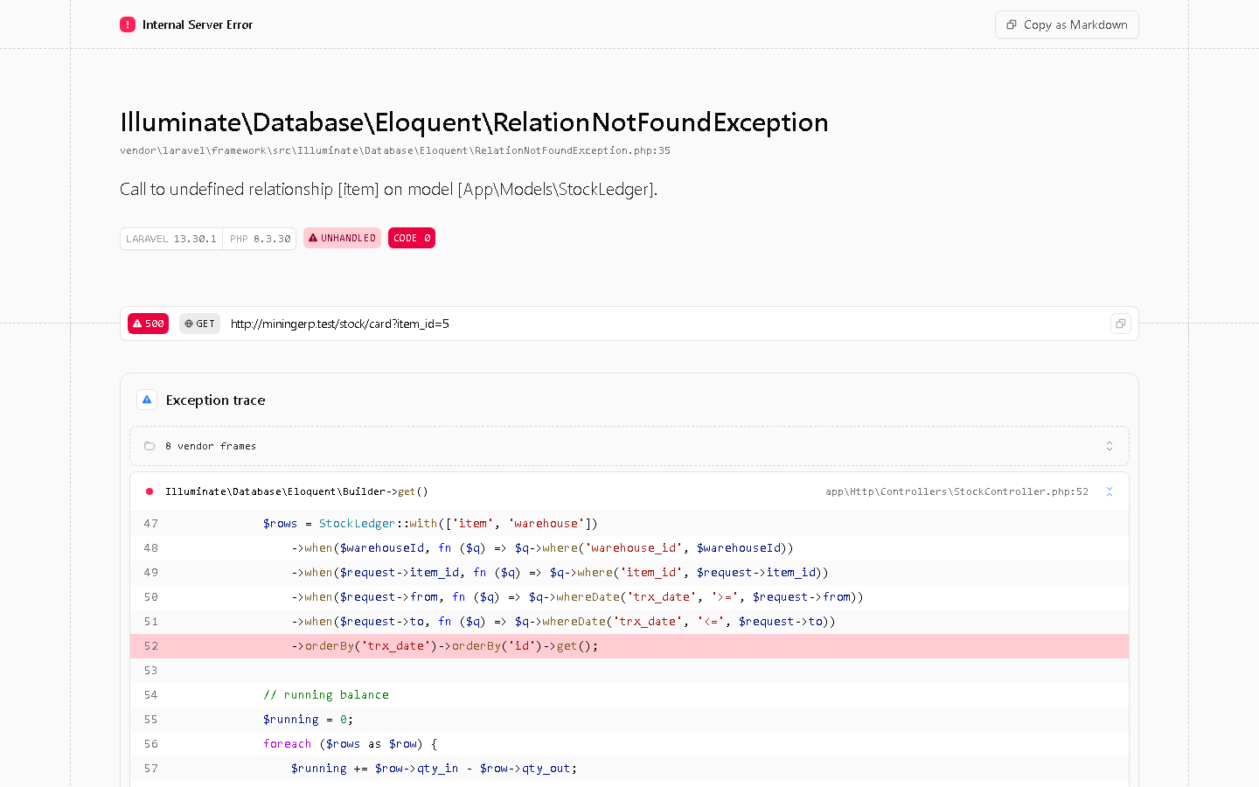Collapse the StockController.php:52 frame
The image size is (1259, 787).
1109,491
